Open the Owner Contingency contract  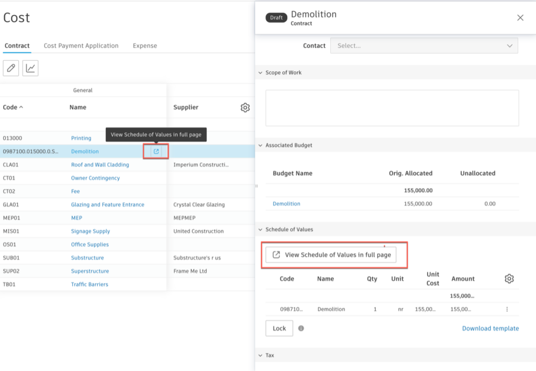(x=95, y=178)
